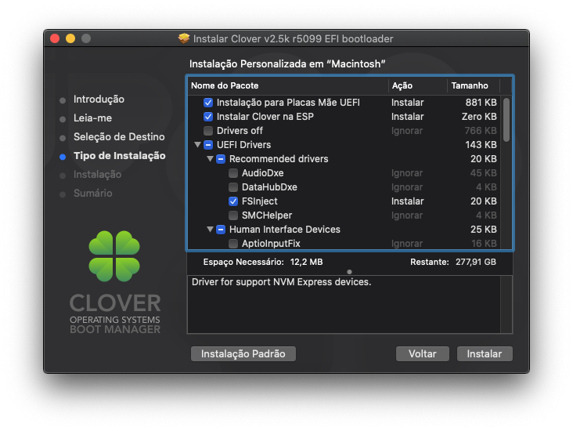573x431 pixels.
Task: Click the Instalação Personalizada heading
Action: pyautogui.click(x=287, y=64)
